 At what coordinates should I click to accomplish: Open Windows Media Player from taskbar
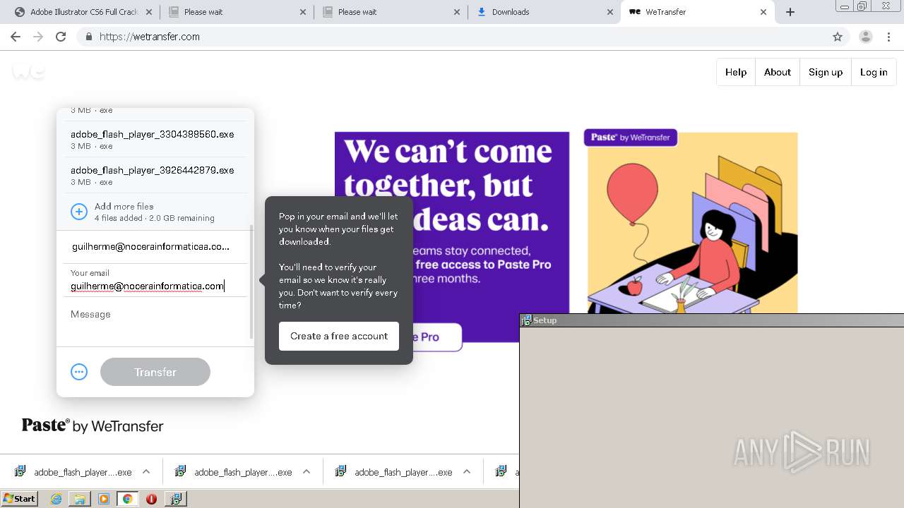(104, 499)
